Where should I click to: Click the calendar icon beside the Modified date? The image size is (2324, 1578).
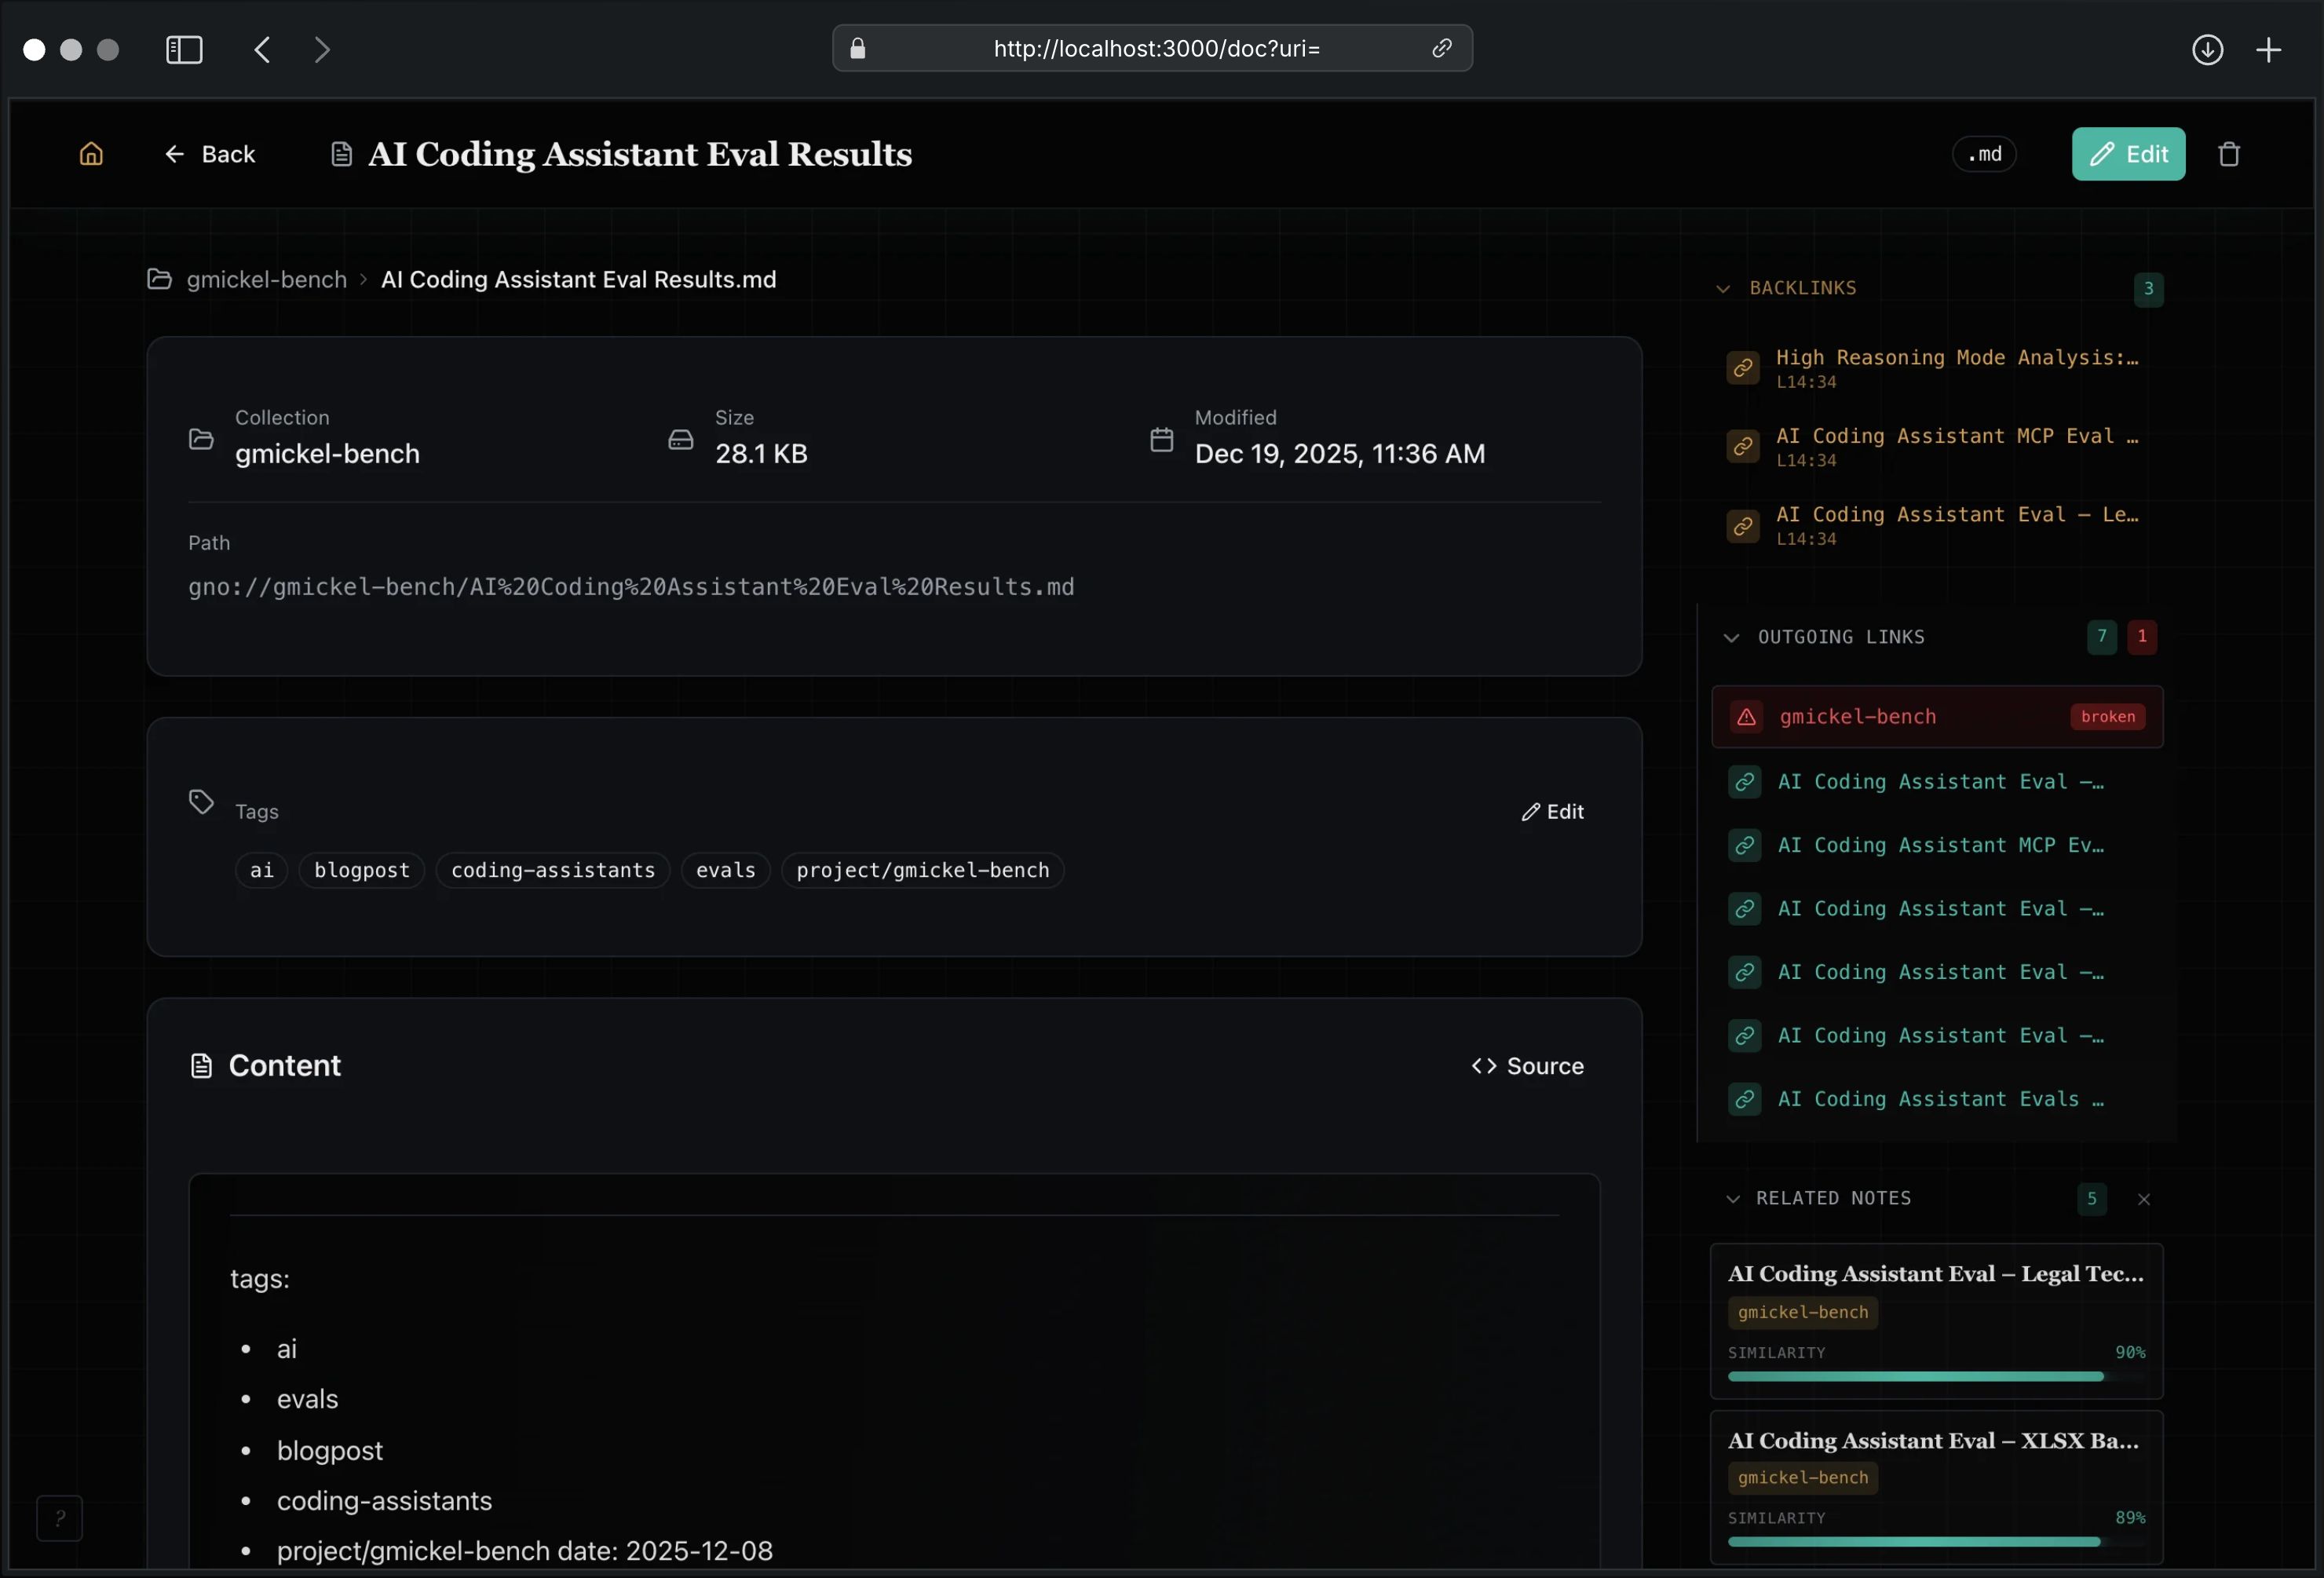click(1162, 439)
